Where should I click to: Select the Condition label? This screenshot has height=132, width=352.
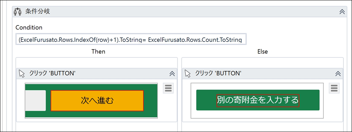coord(29,28)
